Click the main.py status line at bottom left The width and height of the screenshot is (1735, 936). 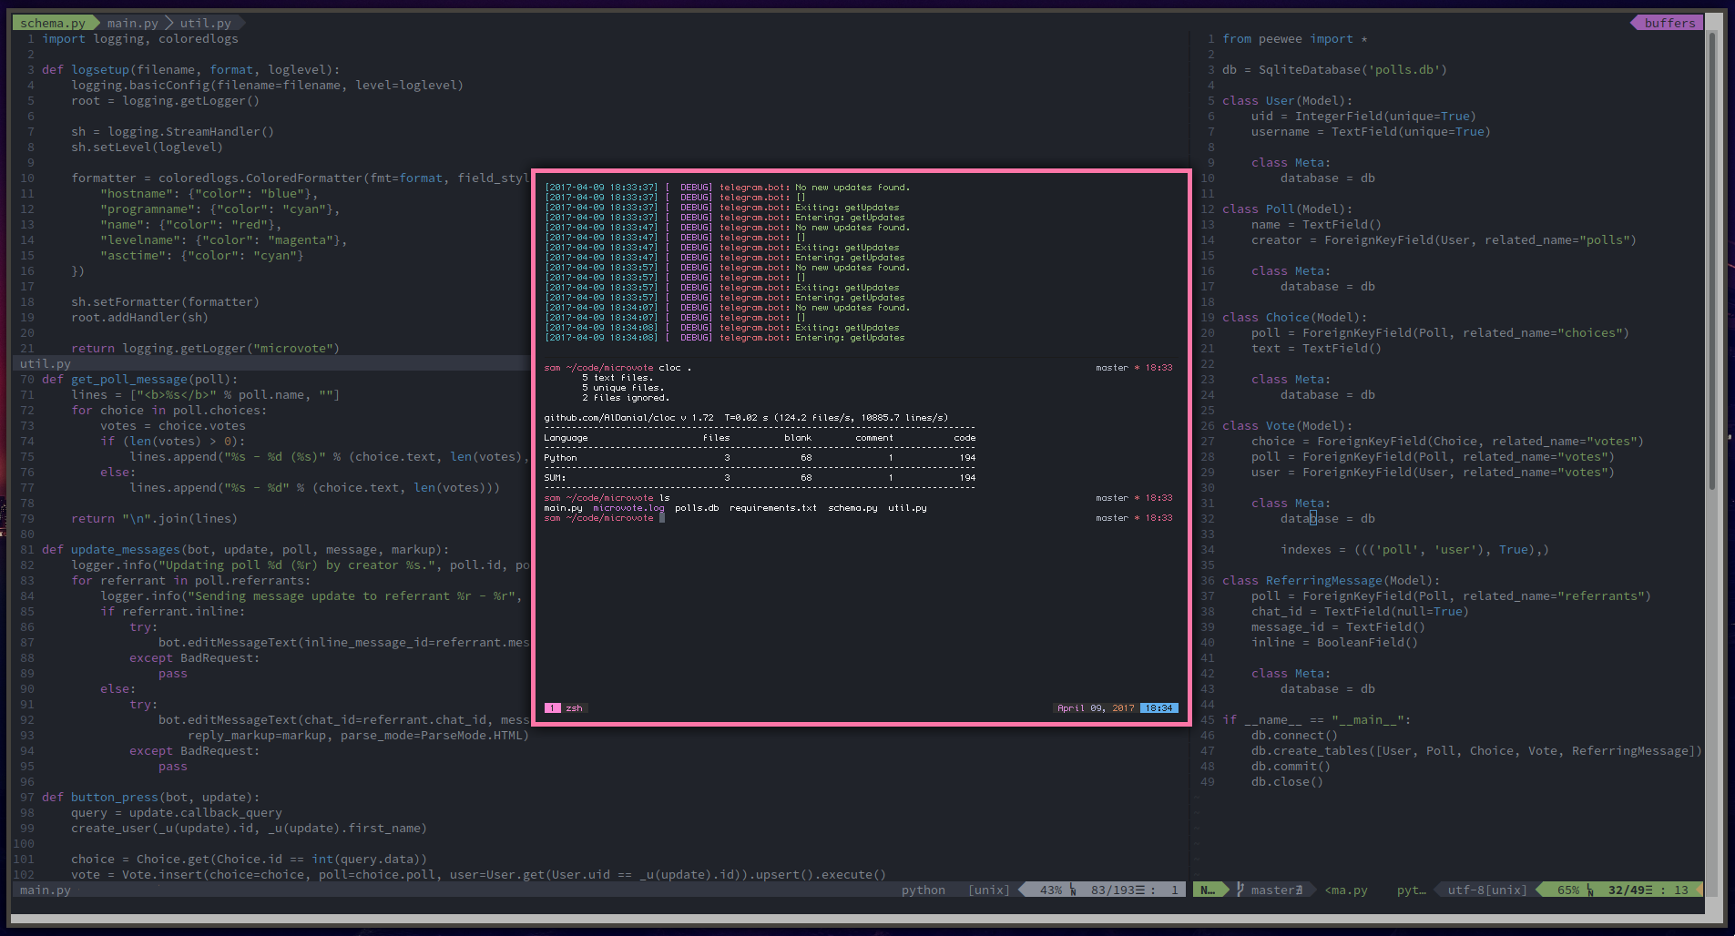point(46,890)
